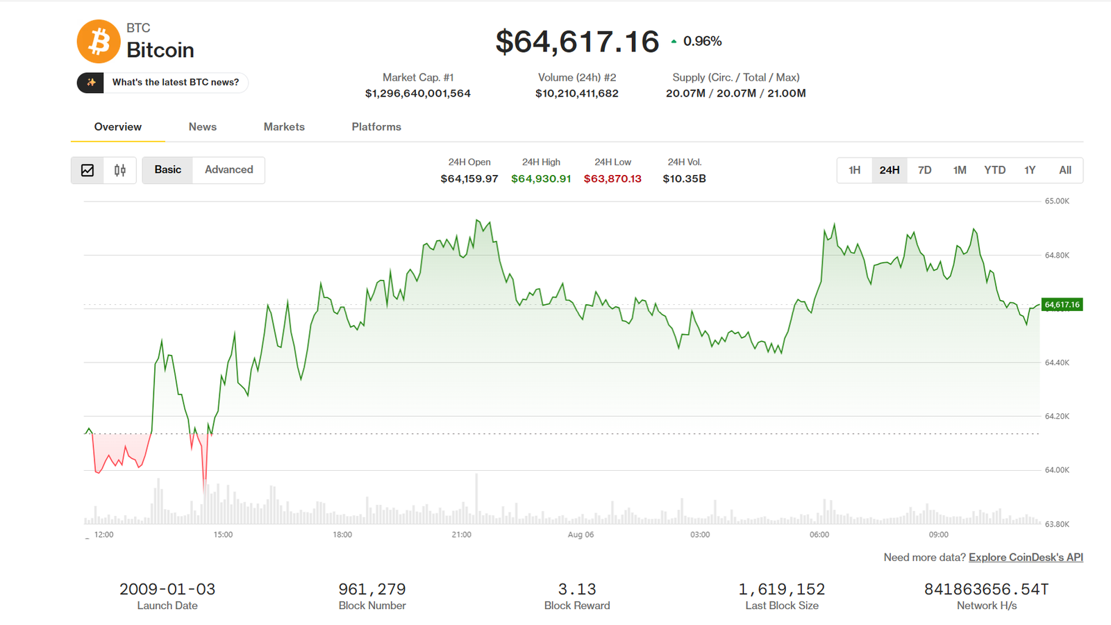
Task: Show the All time price range
Action: (x=1065, y=170)
